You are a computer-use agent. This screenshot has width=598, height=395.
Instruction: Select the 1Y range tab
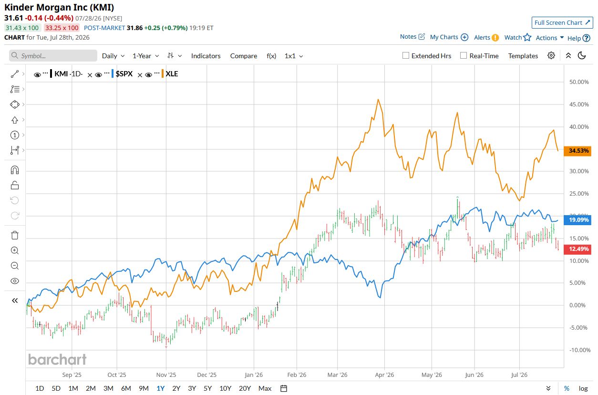(x=161, y=388)
